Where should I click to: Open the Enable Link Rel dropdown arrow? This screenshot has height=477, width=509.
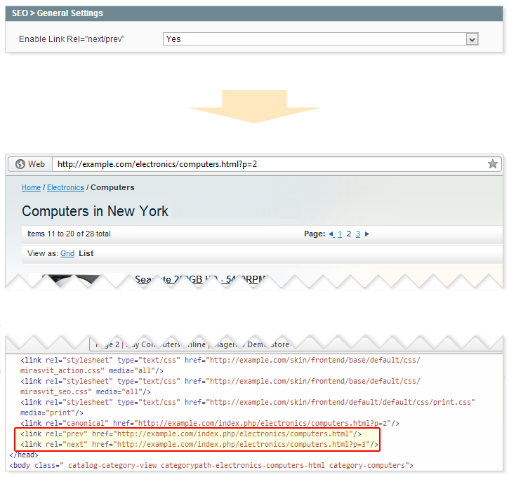[472, 39]
